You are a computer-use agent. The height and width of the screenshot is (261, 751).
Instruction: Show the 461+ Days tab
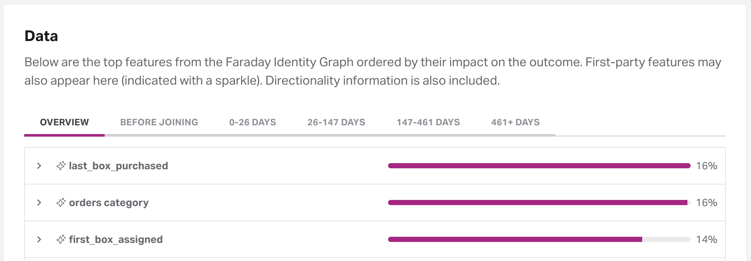click(x=515, y=122)
